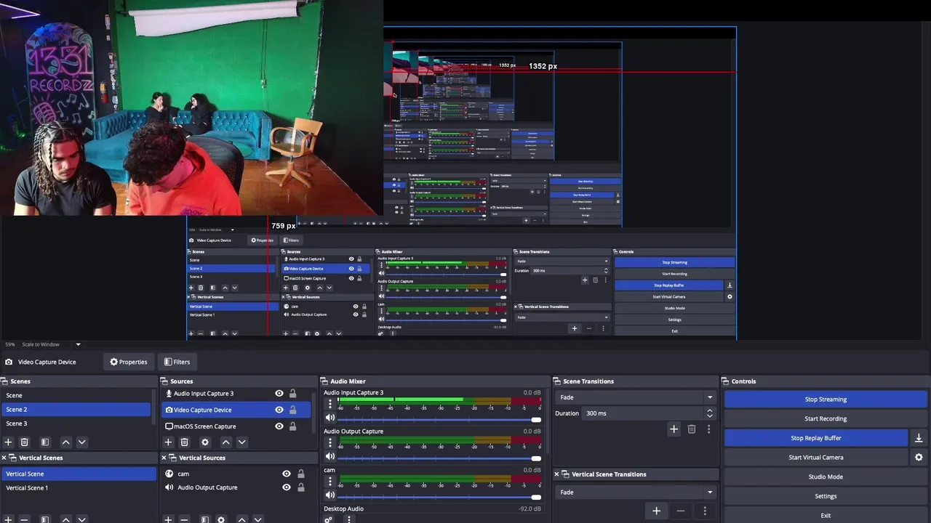
Task: Open the Scene Transitions three-dot menu
Action: coord(708,429)
